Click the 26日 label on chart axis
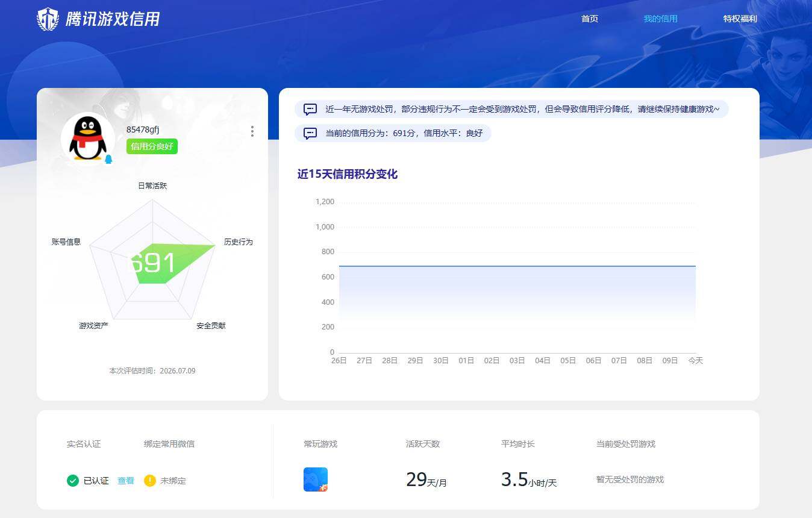Screen dimensions: 812x518 click(339, 361)
